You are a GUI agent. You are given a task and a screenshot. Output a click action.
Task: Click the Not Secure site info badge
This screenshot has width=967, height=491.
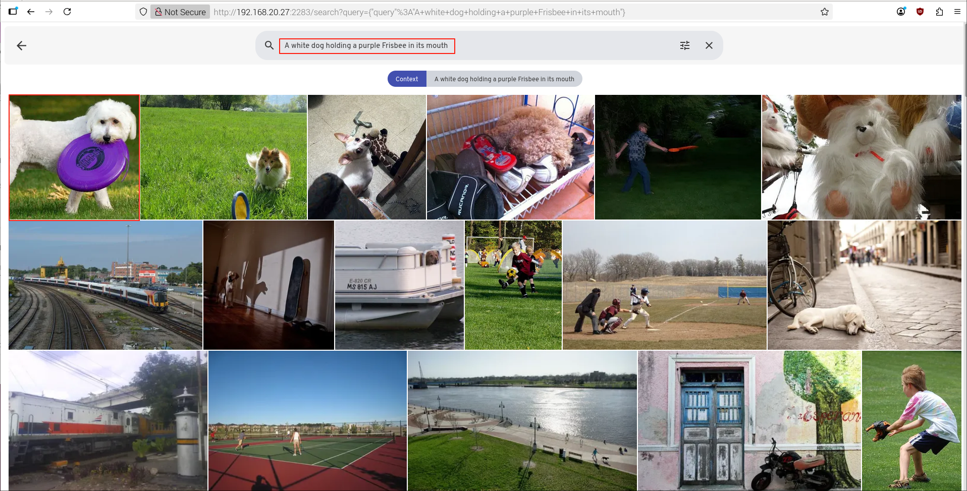[x=180, y=12]
